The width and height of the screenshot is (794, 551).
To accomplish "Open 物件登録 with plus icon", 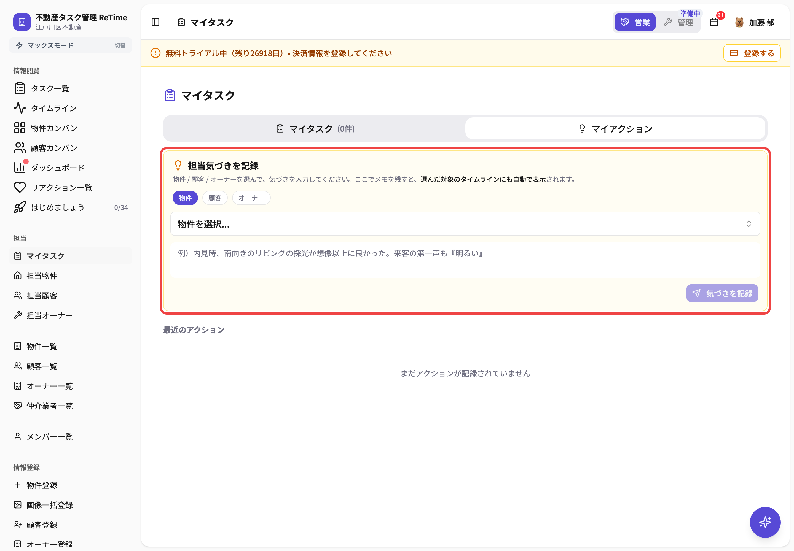I will (x=71, y=485).
